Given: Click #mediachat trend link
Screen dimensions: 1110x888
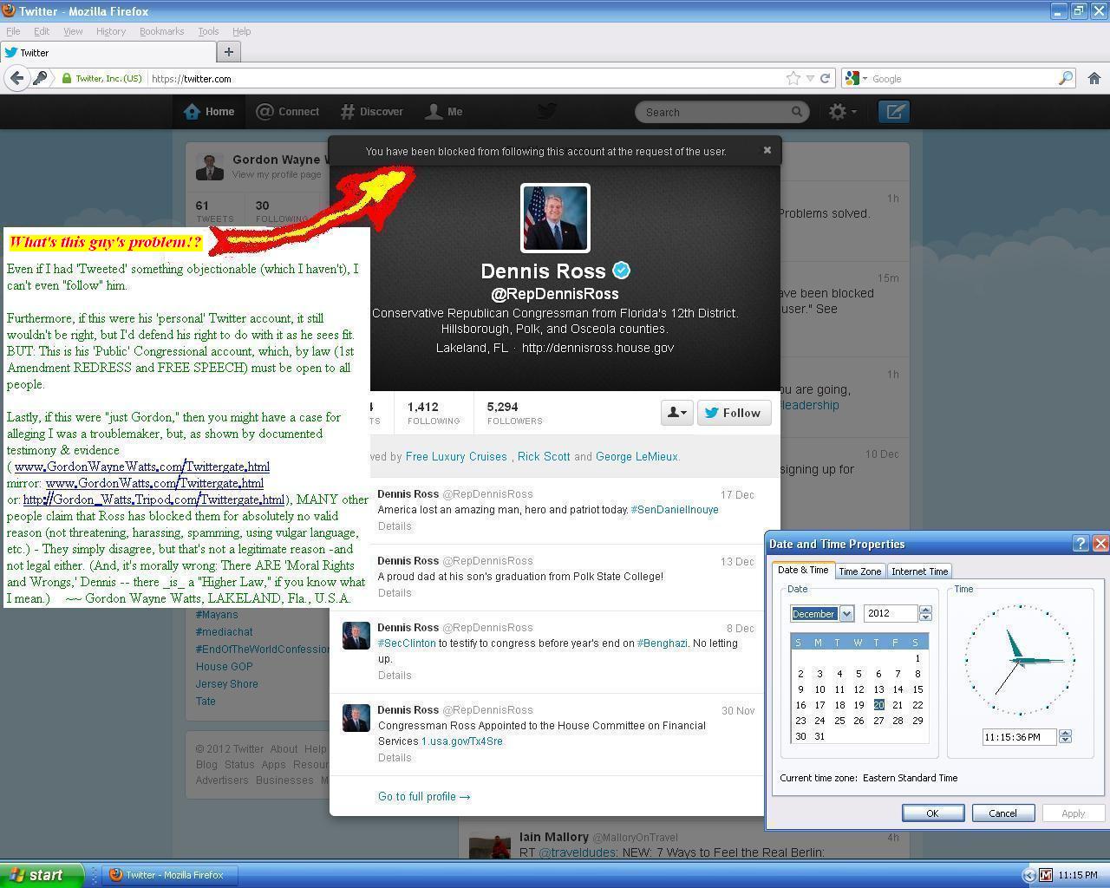Looking at the screenshot, I should (224, 632).
